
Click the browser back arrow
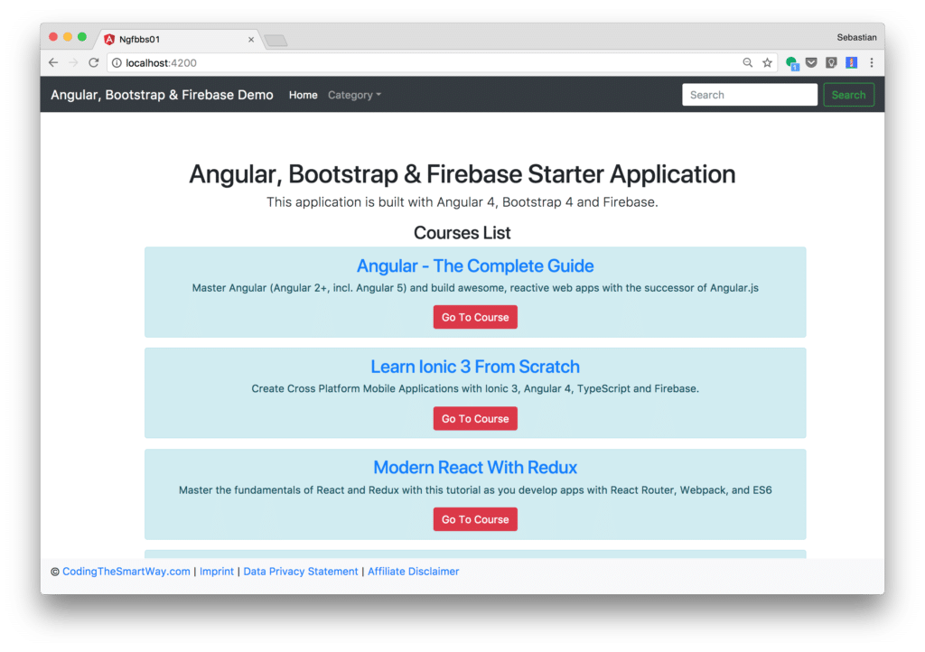point(53,62)
